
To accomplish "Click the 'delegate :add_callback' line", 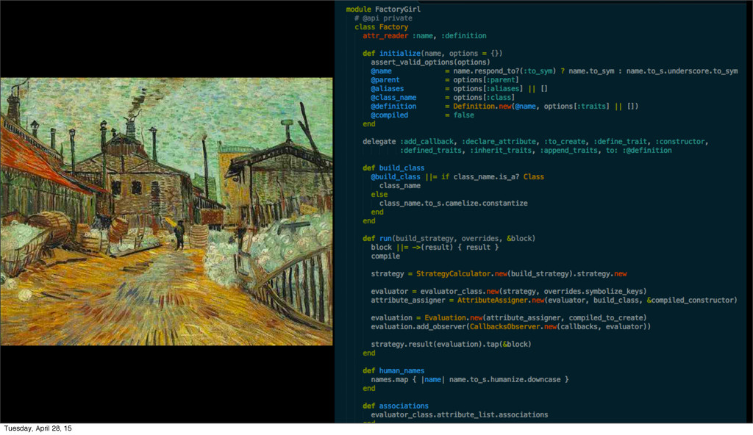I will tap(535, 142).
